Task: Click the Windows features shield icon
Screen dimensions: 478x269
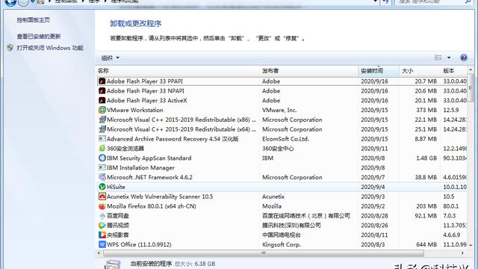Action: (10, 48)
